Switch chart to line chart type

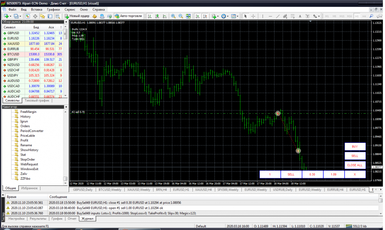[165, 16]
